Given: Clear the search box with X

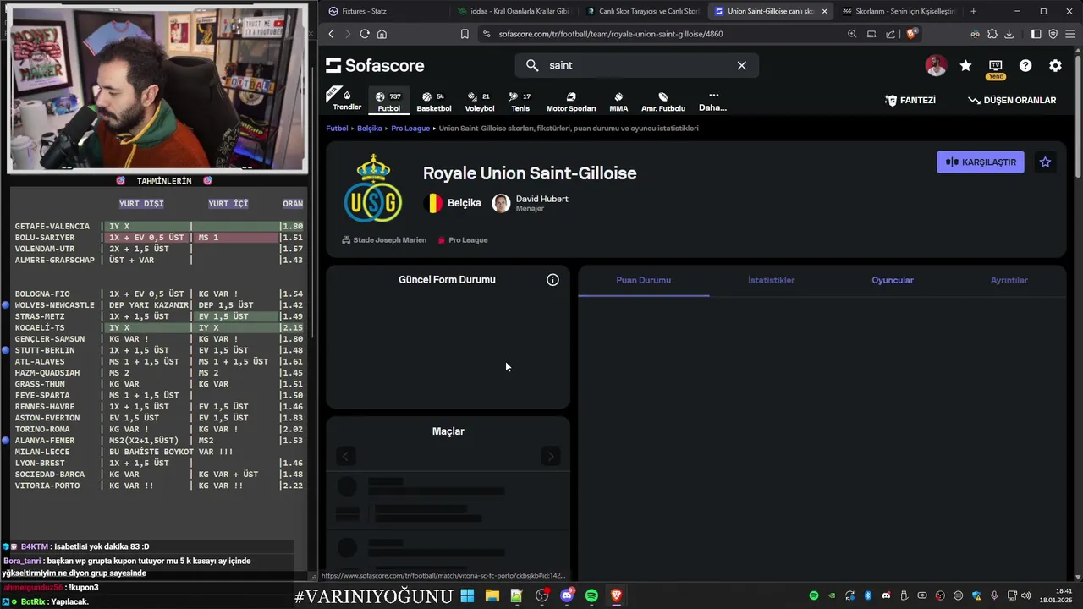Looking at the screenshot, I should (x=741, y=65).
